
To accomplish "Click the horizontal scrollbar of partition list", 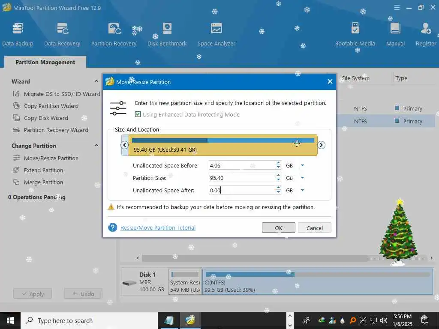I will (x=255, y=258).
